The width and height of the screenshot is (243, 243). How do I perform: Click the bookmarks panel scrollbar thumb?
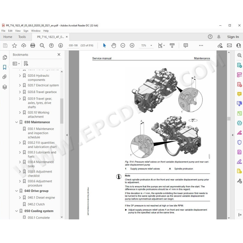pos(62,111)
